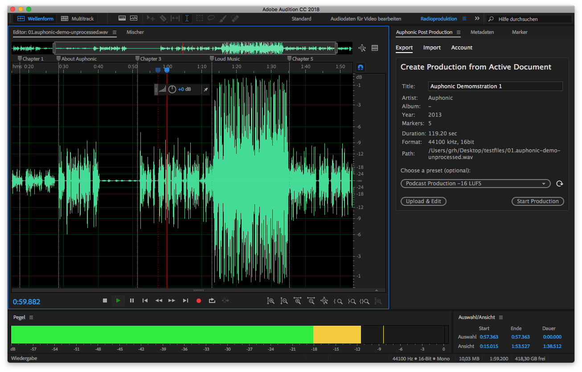Select the Marquee Selection tool
Image resolution: width=582 pixels, height=372 pixels.
(199, 18)
